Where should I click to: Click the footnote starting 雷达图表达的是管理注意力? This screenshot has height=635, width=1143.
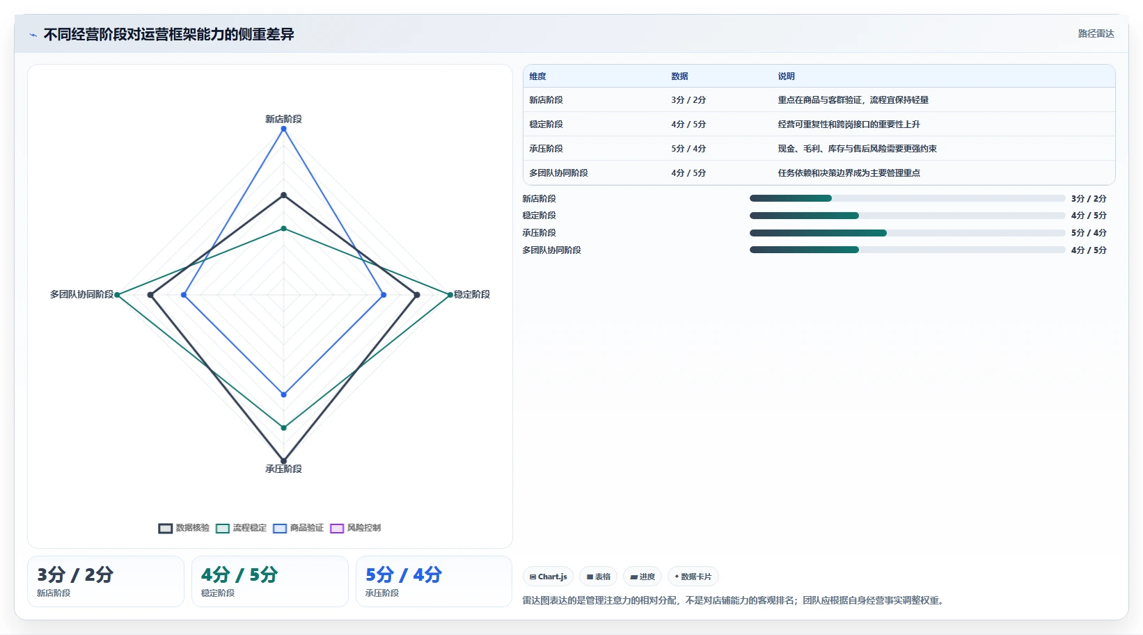click(x=734, y=600)
